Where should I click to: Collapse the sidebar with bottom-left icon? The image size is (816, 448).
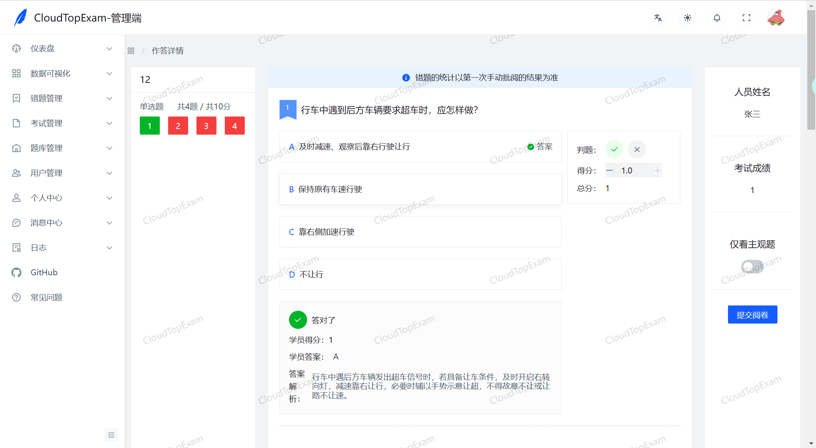click(111, 435)
